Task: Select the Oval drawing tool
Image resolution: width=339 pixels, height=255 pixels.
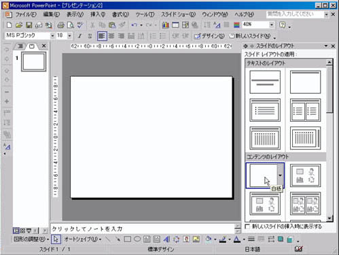Action: pos(137,239)
